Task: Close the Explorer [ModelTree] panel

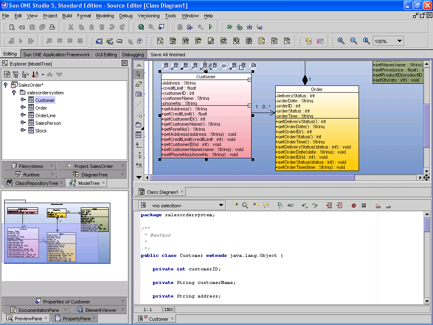Action: 125,63
